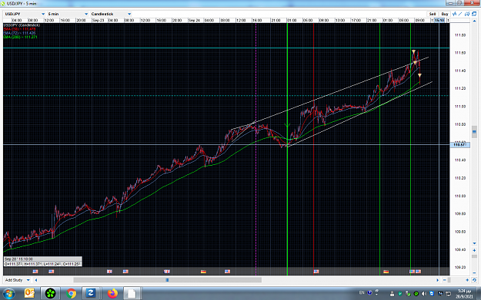This screenshot has height=300, width=481.
Task: Click the volume icon in system tray
Action: pos(424,294)
